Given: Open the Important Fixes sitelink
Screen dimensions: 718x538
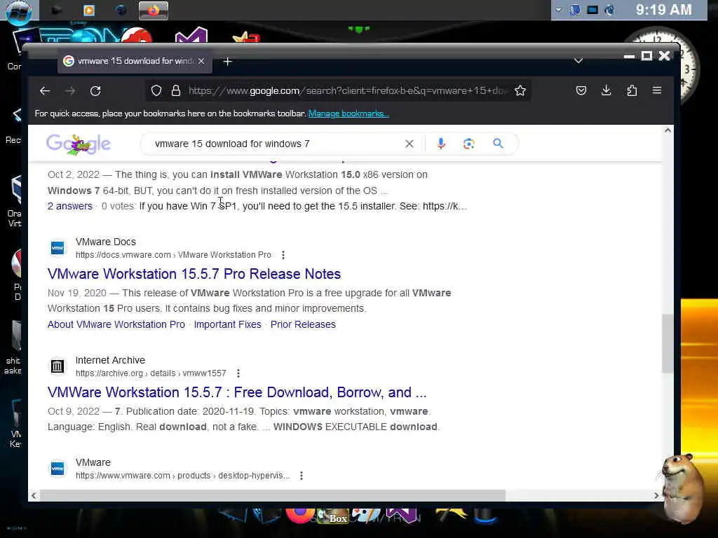Looking at the screenshot, I should tap(228, 324).
